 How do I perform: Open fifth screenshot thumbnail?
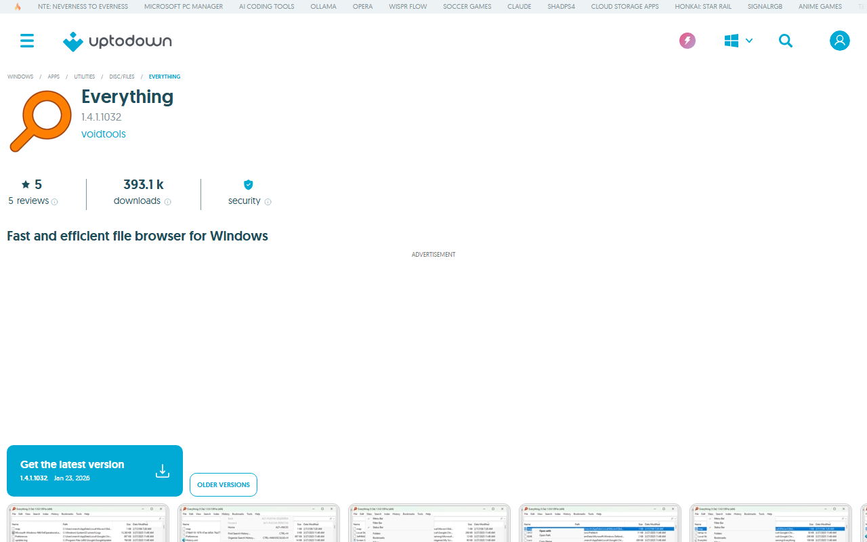coord(771,523)
